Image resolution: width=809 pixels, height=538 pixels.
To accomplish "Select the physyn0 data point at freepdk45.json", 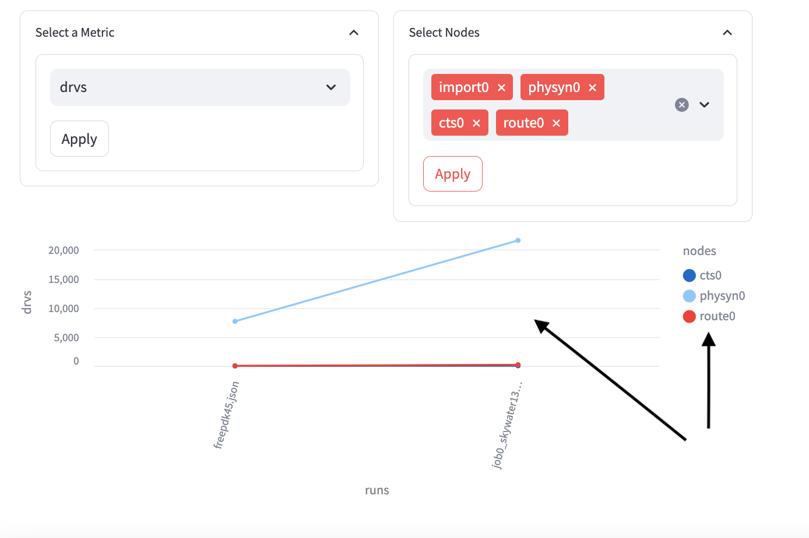I will tap(235, 321).
